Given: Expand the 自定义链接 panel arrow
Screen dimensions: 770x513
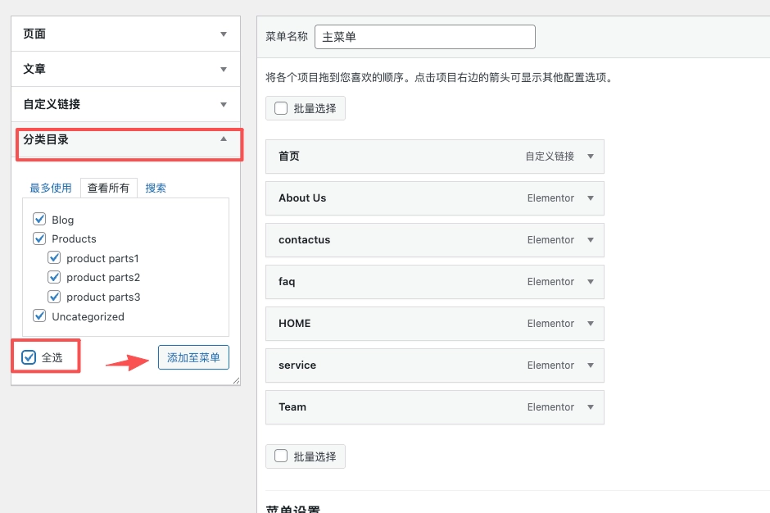Looking at the screenshot, I should click(224, 104).
